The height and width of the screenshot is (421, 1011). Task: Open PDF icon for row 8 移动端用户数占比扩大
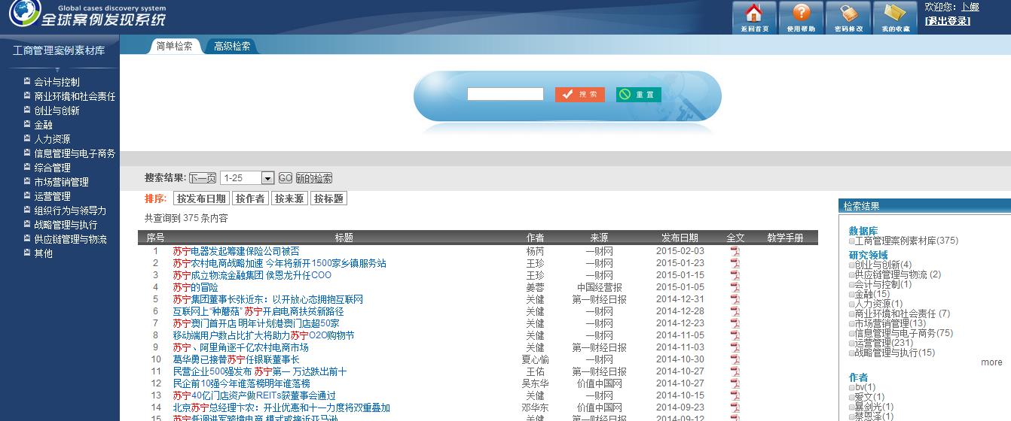pos(735,335)
